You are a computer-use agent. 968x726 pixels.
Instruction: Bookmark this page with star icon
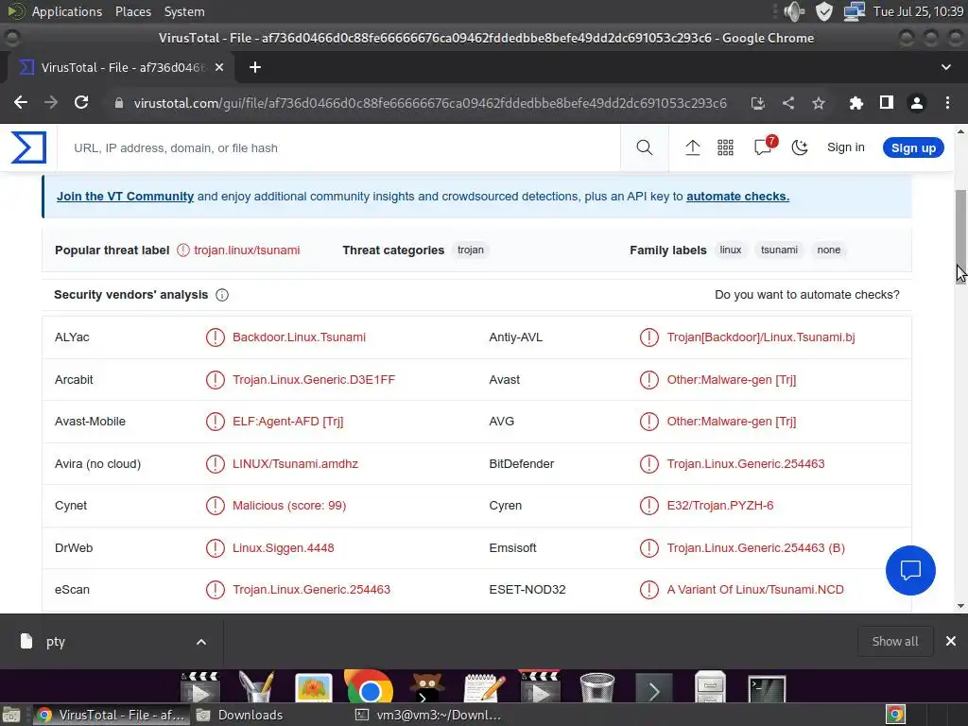click(x=819, y=103)
